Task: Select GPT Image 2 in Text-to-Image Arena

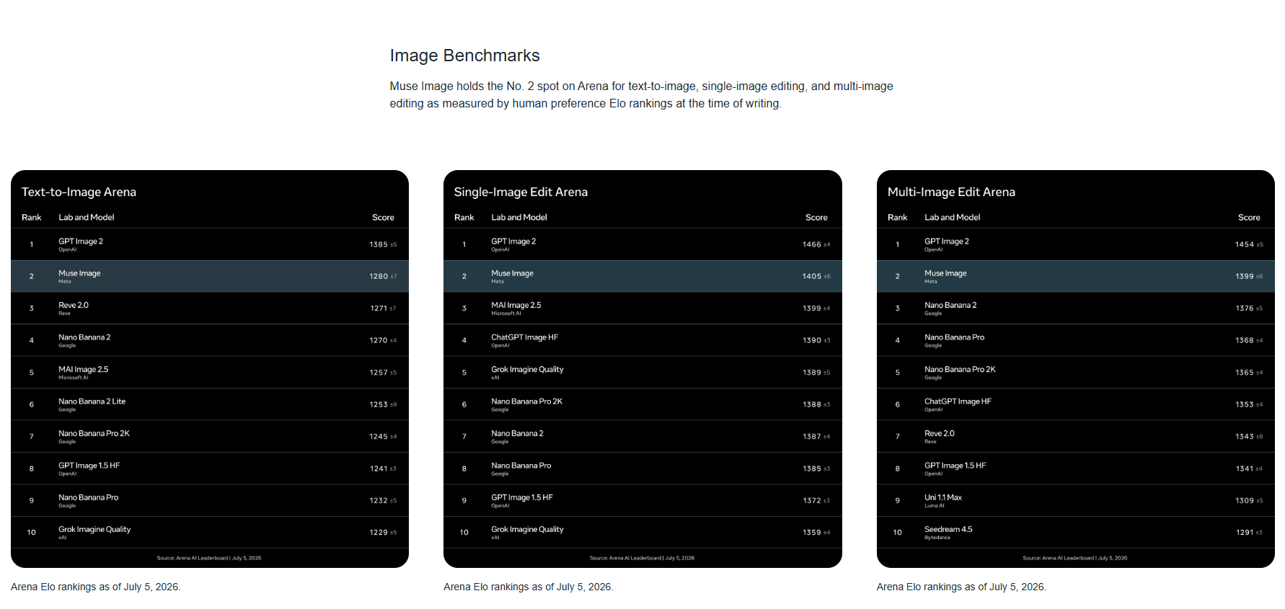Action: pos(81,241)
